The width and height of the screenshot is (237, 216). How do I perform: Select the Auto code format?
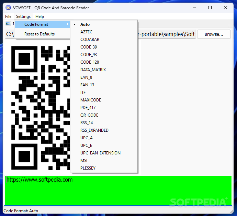tap(104, 24)
